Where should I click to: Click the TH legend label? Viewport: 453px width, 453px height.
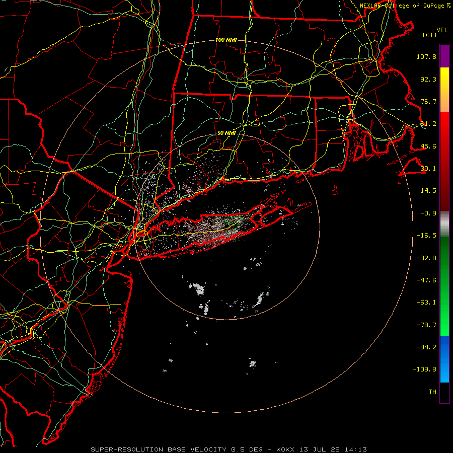(x=432, y=392)
